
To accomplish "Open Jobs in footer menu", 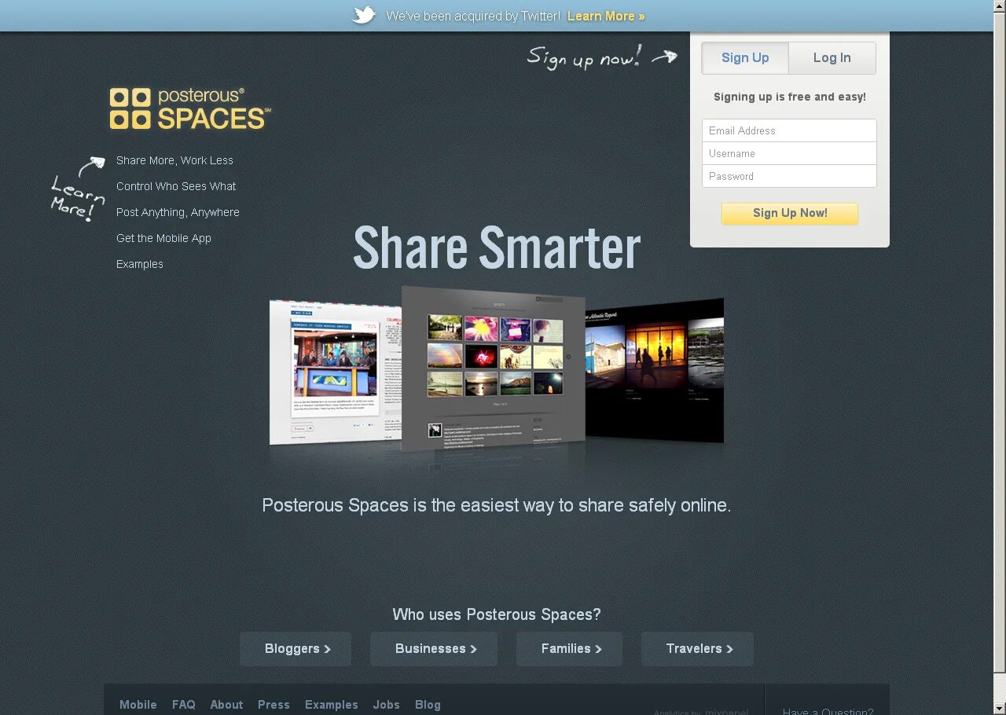I will click(x=386, y=705).
